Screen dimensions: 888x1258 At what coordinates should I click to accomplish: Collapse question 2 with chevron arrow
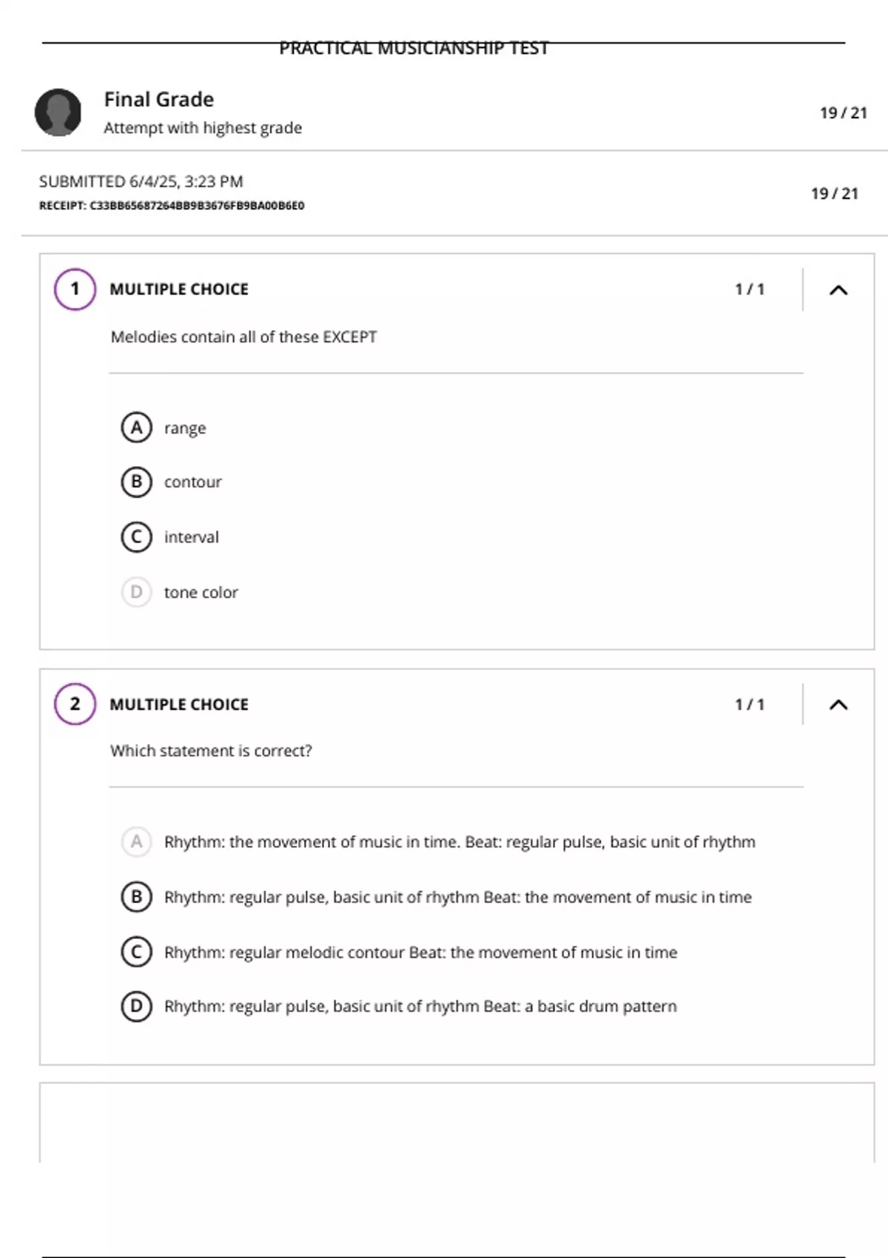tap(838, 704)
